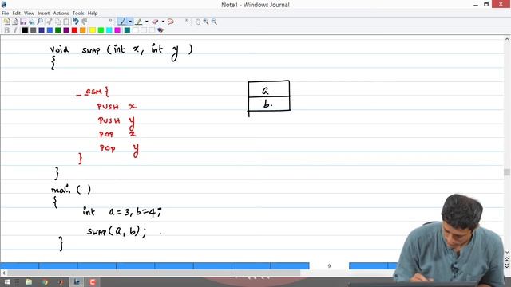Image resolution: width=511 pixels, height=287 pixels.
Task: Select the Lasso selection tool
Action: tap(170, 22)
